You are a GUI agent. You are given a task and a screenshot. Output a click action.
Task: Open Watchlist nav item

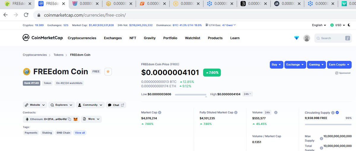pos(193,38)
